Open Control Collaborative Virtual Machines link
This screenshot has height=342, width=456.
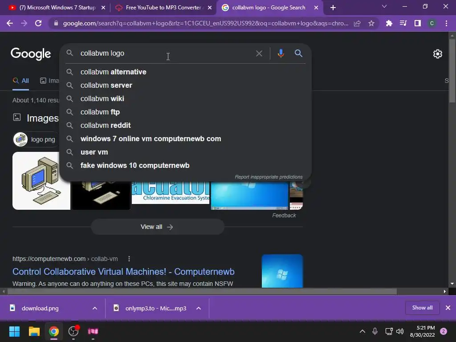123,272
